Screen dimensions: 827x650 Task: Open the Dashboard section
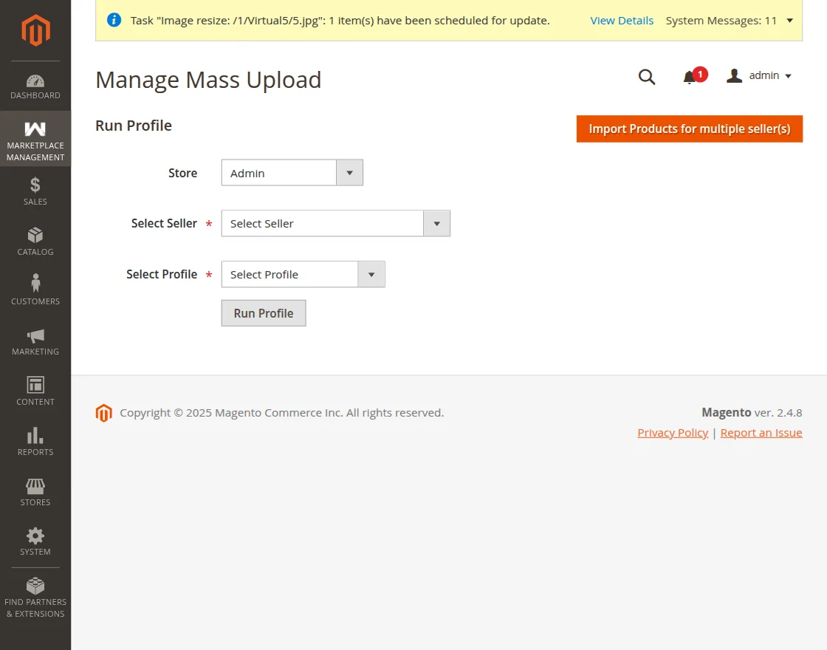tap(35, 87)
